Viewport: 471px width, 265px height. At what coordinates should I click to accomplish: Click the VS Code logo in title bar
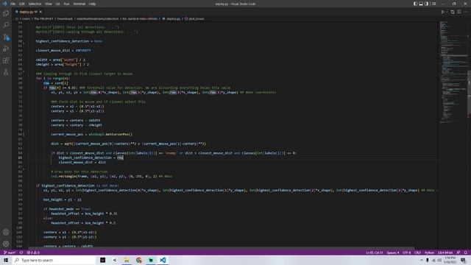[x=4, y=4]
